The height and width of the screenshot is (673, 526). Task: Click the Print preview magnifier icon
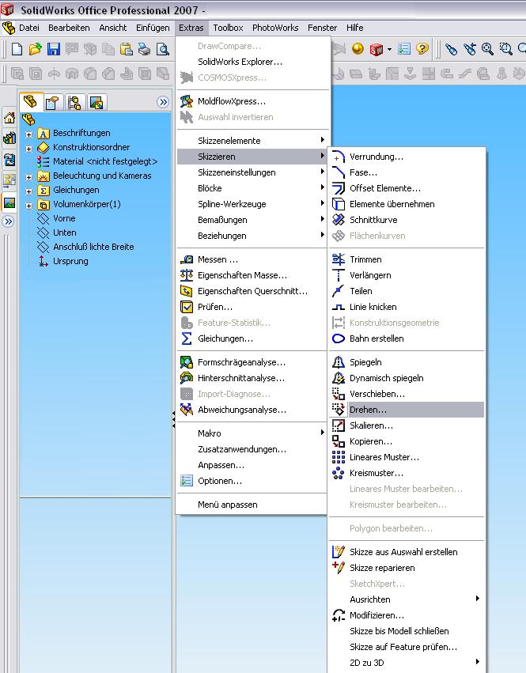tap(163, 49)
